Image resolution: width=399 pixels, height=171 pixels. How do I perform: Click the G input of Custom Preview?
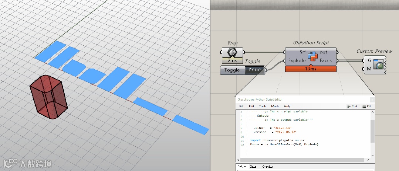pos(369,60)
